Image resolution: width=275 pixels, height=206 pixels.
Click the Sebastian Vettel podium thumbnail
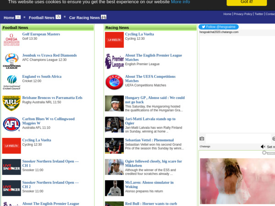pos(114,146)
